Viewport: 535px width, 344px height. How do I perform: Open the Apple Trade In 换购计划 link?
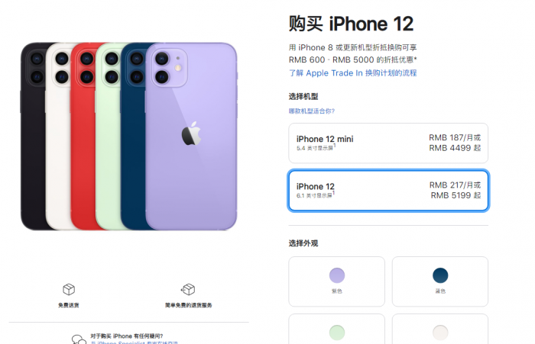pos(353,73)
